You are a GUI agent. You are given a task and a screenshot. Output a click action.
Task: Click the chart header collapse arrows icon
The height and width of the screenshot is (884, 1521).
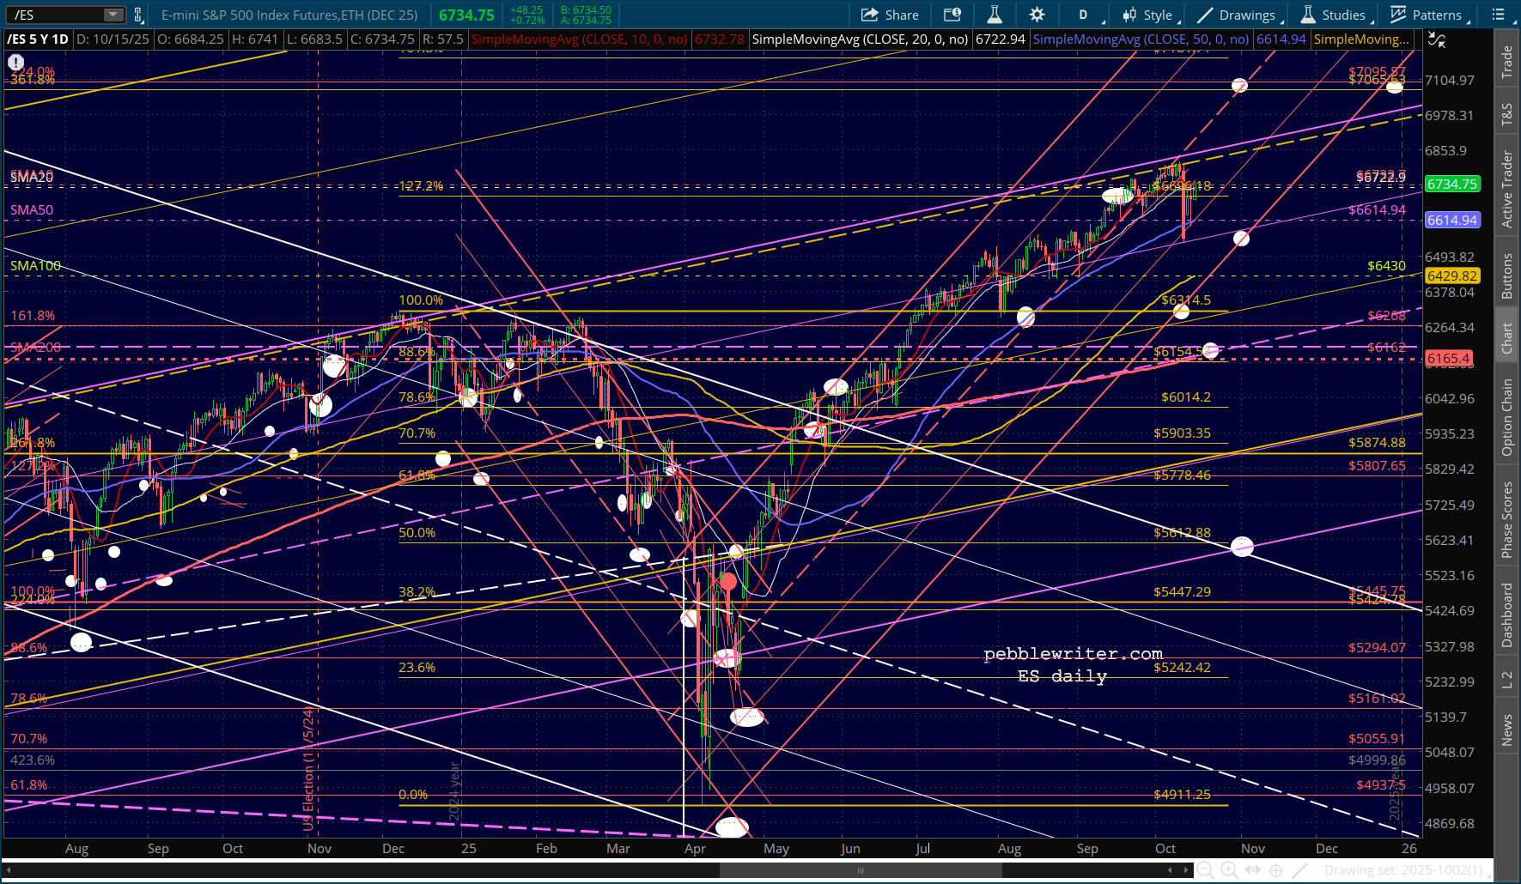[1436, 39]
